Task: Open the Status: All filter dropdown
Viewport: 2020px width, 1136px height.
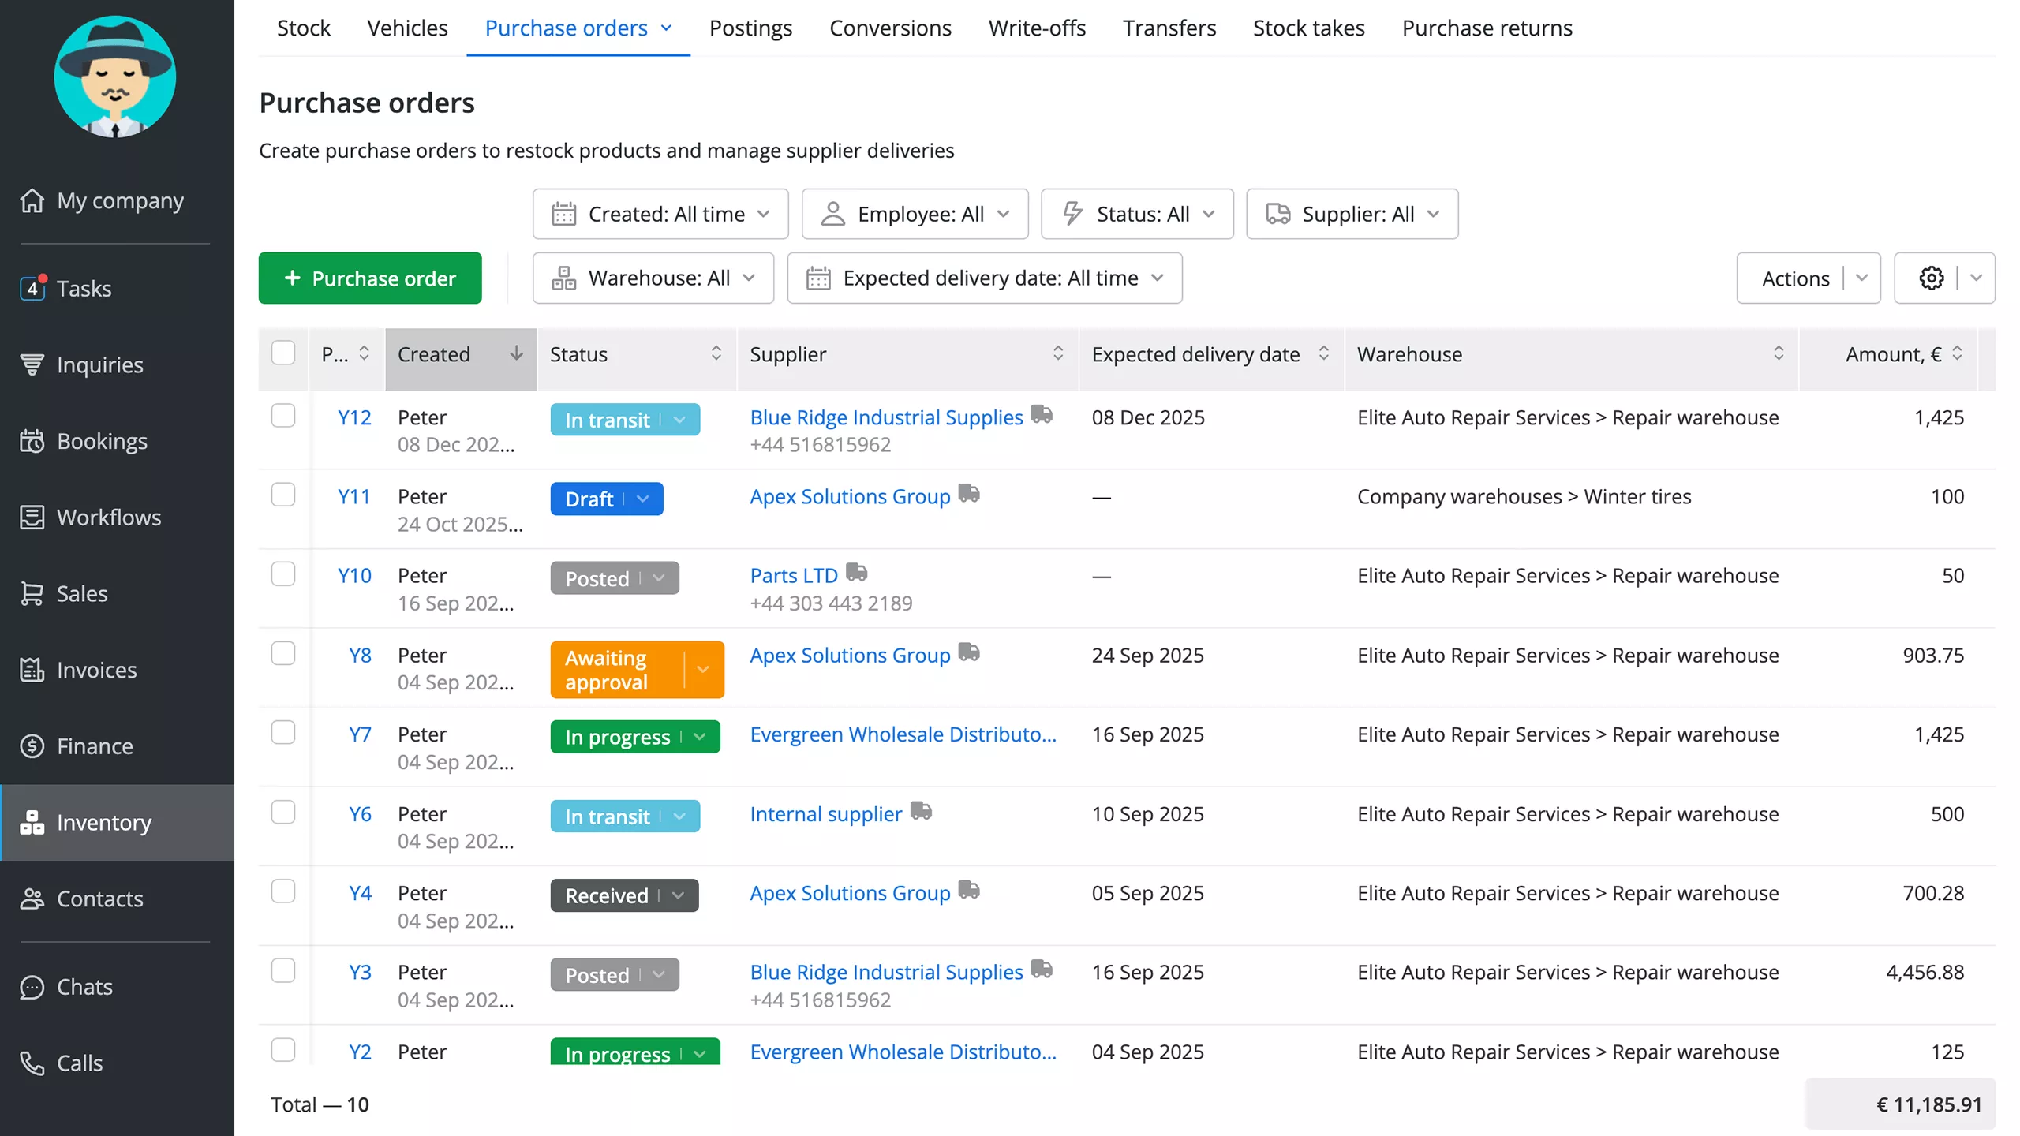Action: pyautogui.click(x=1136, y=213)
